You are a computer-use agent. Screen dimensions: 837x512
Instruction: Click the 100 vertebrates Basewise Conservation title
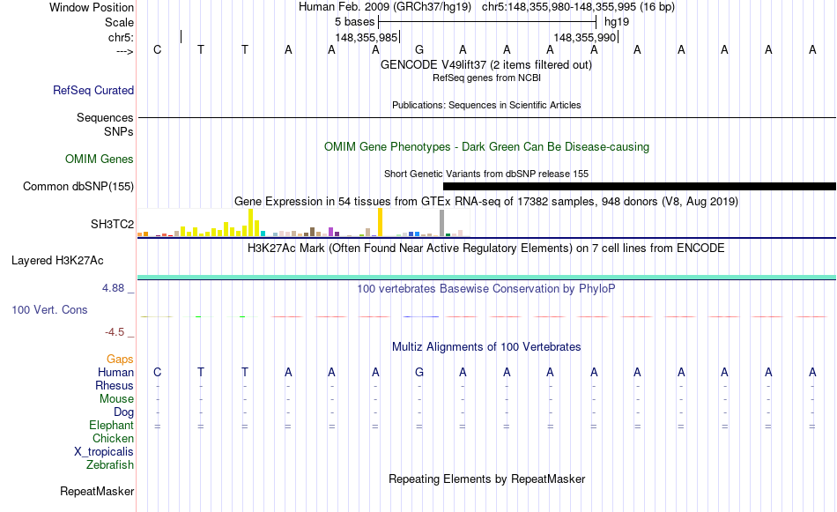(x=486, y=289)
